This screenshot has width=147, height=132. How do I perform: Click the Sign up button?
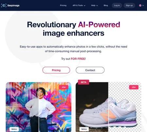pos(129,6)
